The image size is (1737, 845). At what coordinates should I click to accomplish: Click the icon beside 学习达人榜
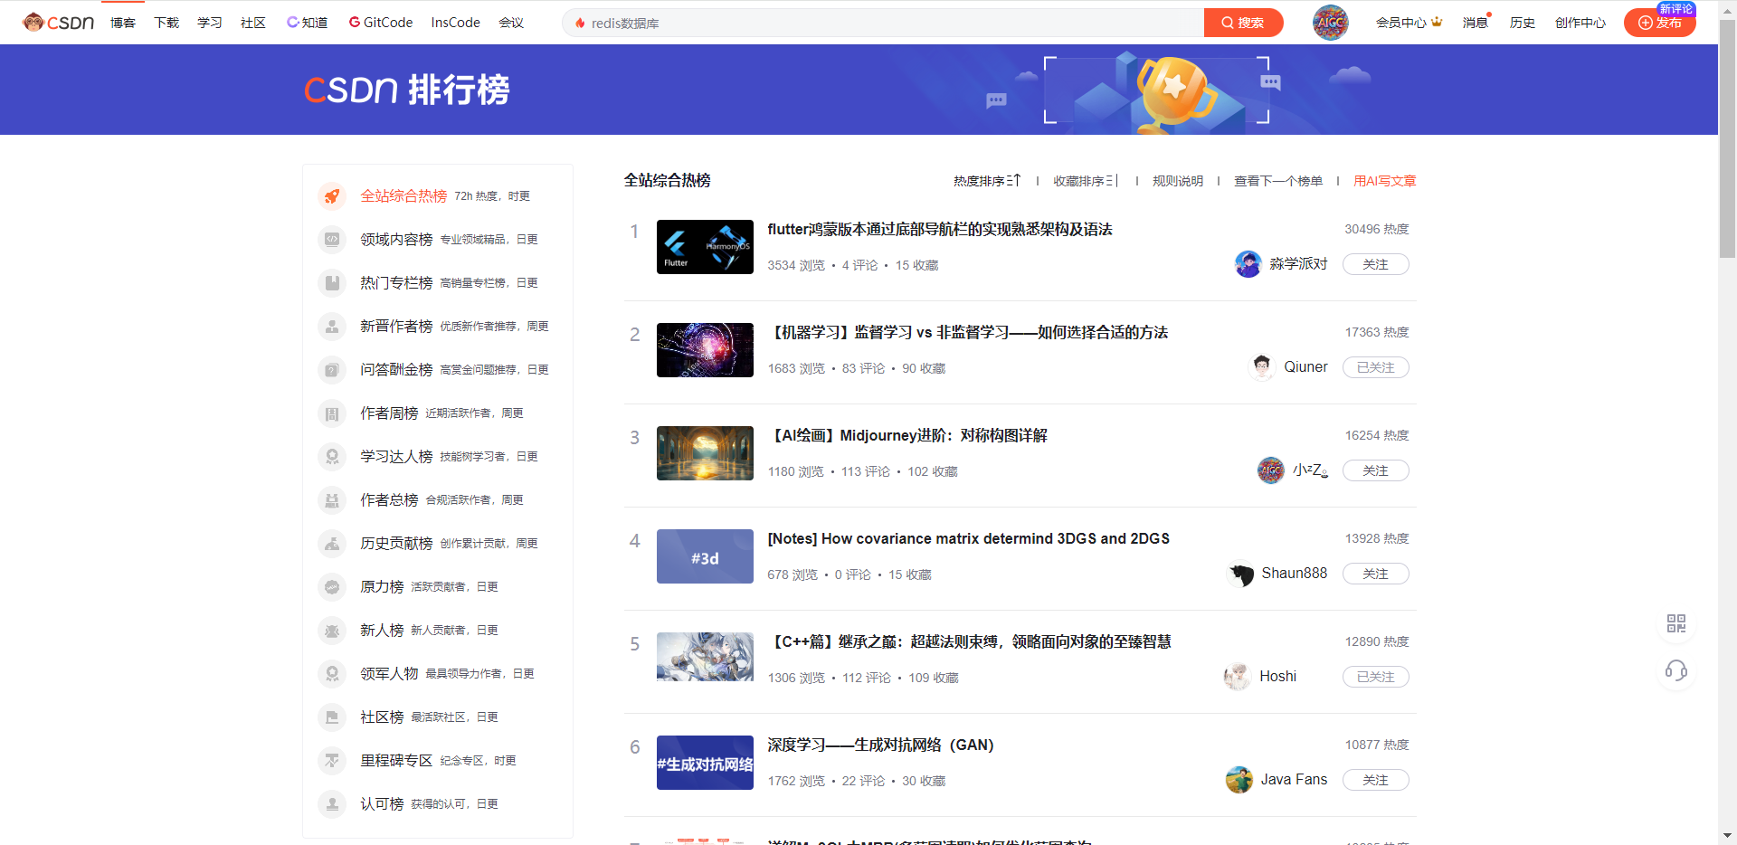click(x=332, y=456)
